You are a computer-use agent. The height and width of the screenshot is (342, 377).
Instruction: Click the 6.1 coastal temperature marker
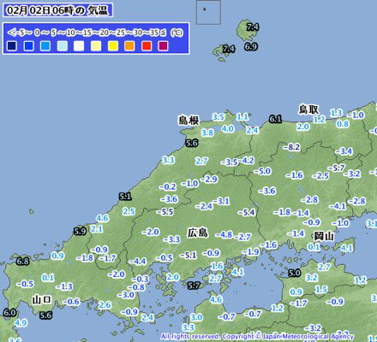point(275,119)
